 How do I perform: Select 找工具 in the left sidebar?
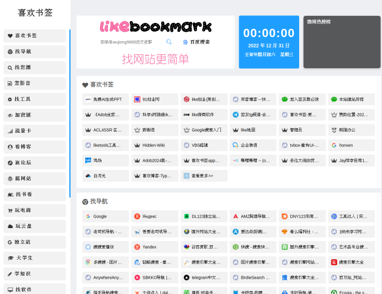click(35, 99)
